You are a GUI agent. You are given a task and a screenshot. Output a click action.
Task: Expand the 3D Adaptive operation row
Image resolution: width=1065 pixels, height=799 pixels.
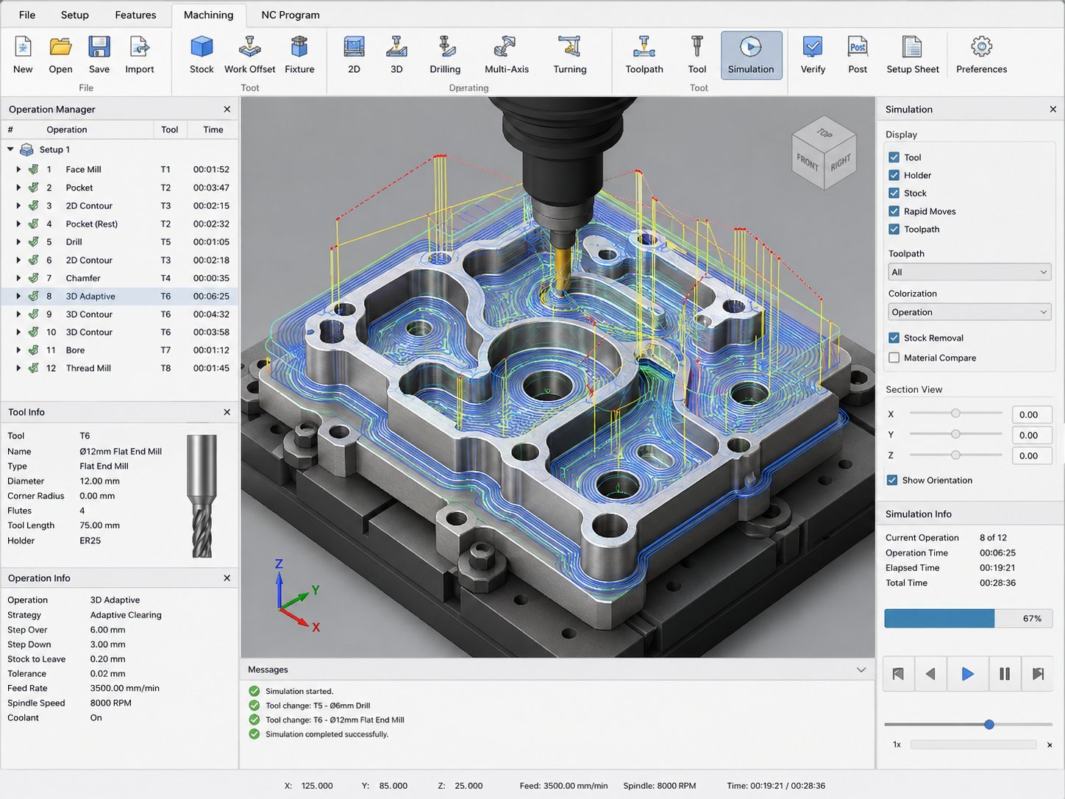(x=18, y=296)
